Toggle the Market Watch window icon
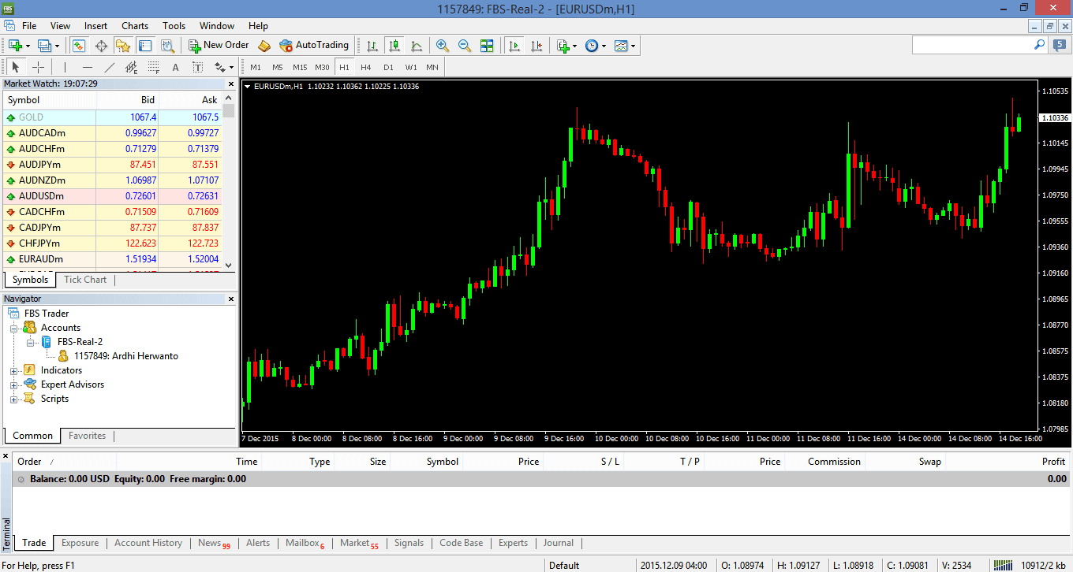Viewport: 1073px width, 572px height. click(x=78, y=46)
